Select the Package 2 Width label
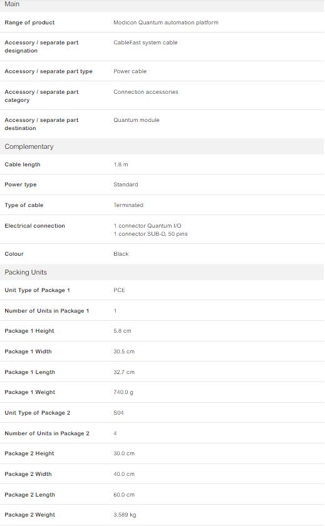Screen dimensions: 325x526 [28, 474]
